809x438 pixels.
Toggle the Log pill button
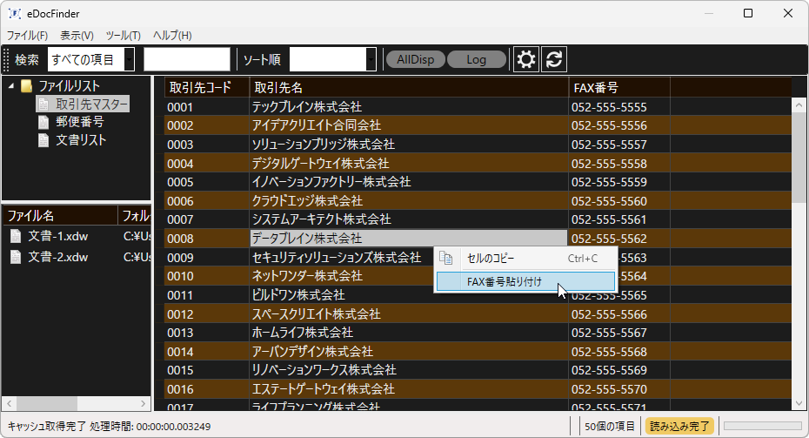click(x=476, y=59)
